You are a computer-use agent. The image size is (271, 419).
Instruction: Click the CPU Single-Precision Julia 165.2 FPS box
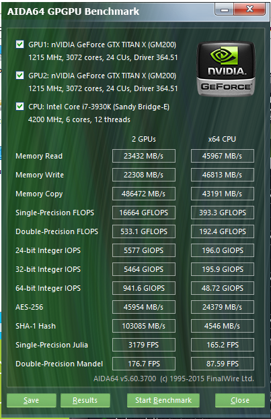223,345
